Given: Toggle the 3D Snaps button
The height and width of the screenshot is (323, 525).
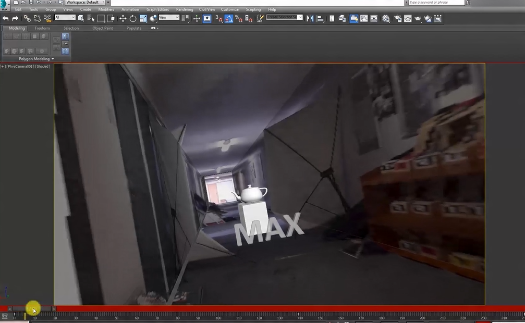Looking at the screenshot, I should coord(218,18).
